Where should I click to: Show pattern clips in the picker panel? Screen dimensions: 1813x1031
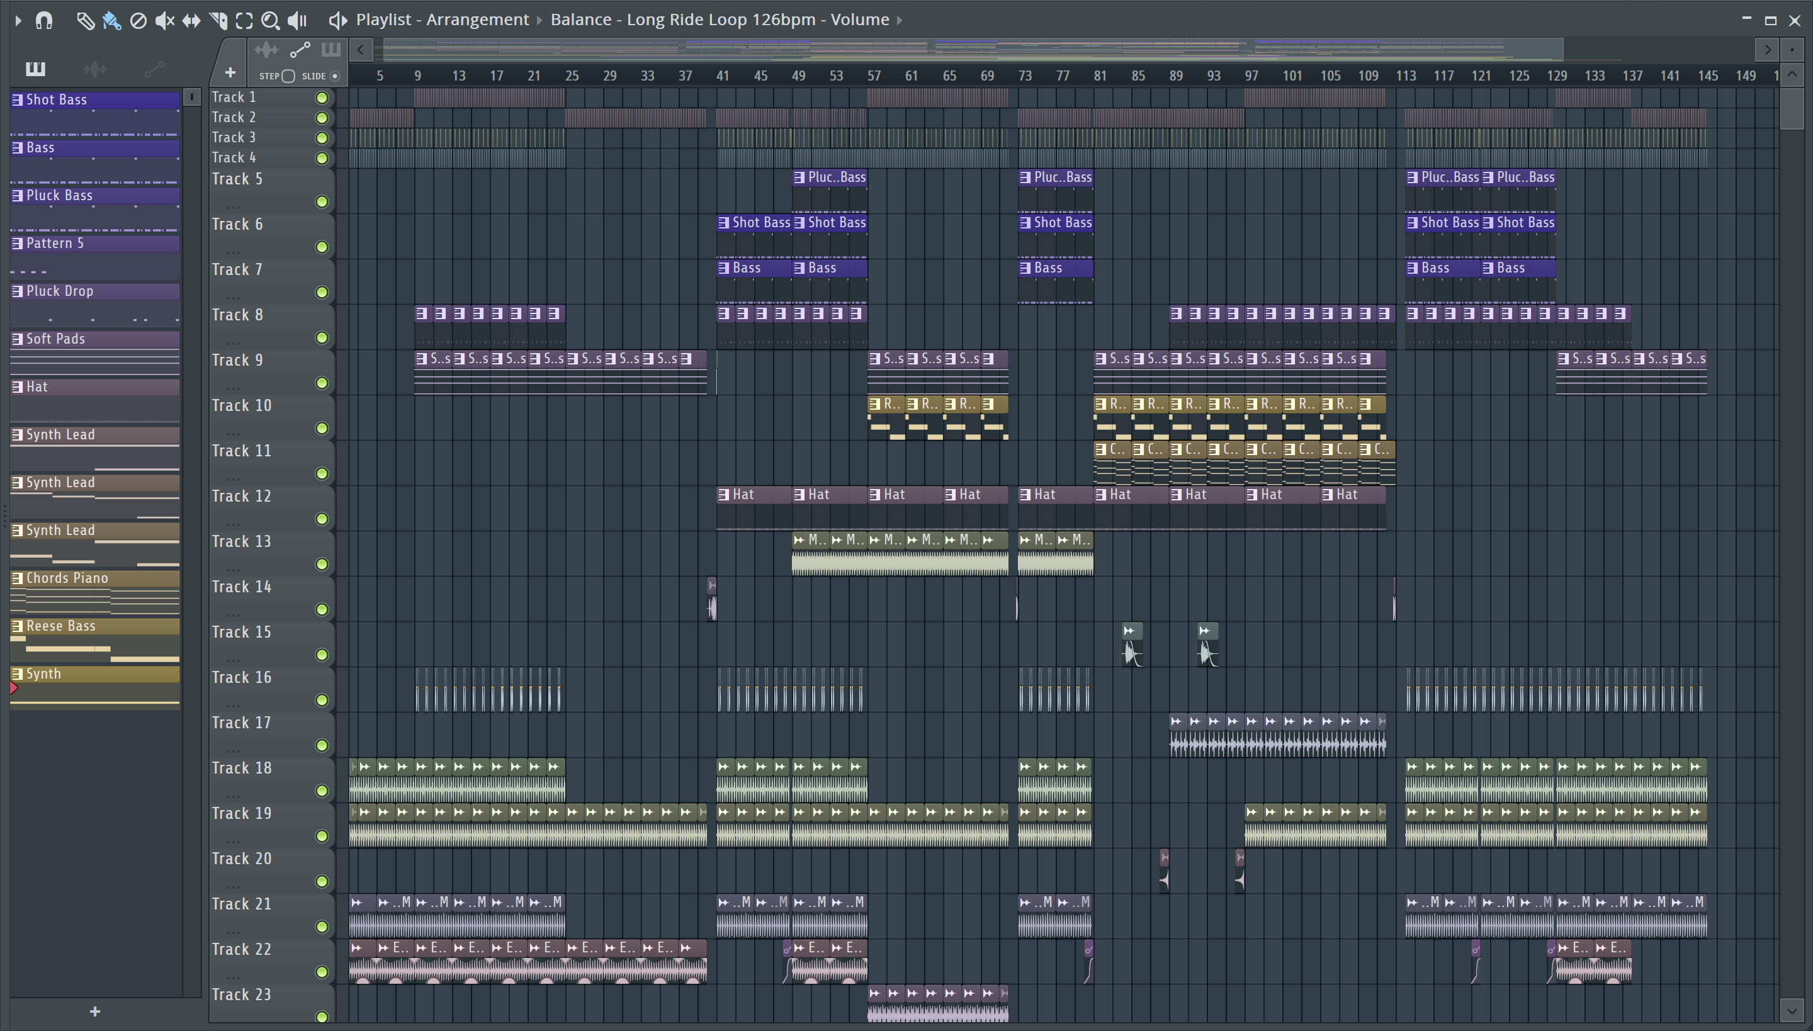coord(35,69)
